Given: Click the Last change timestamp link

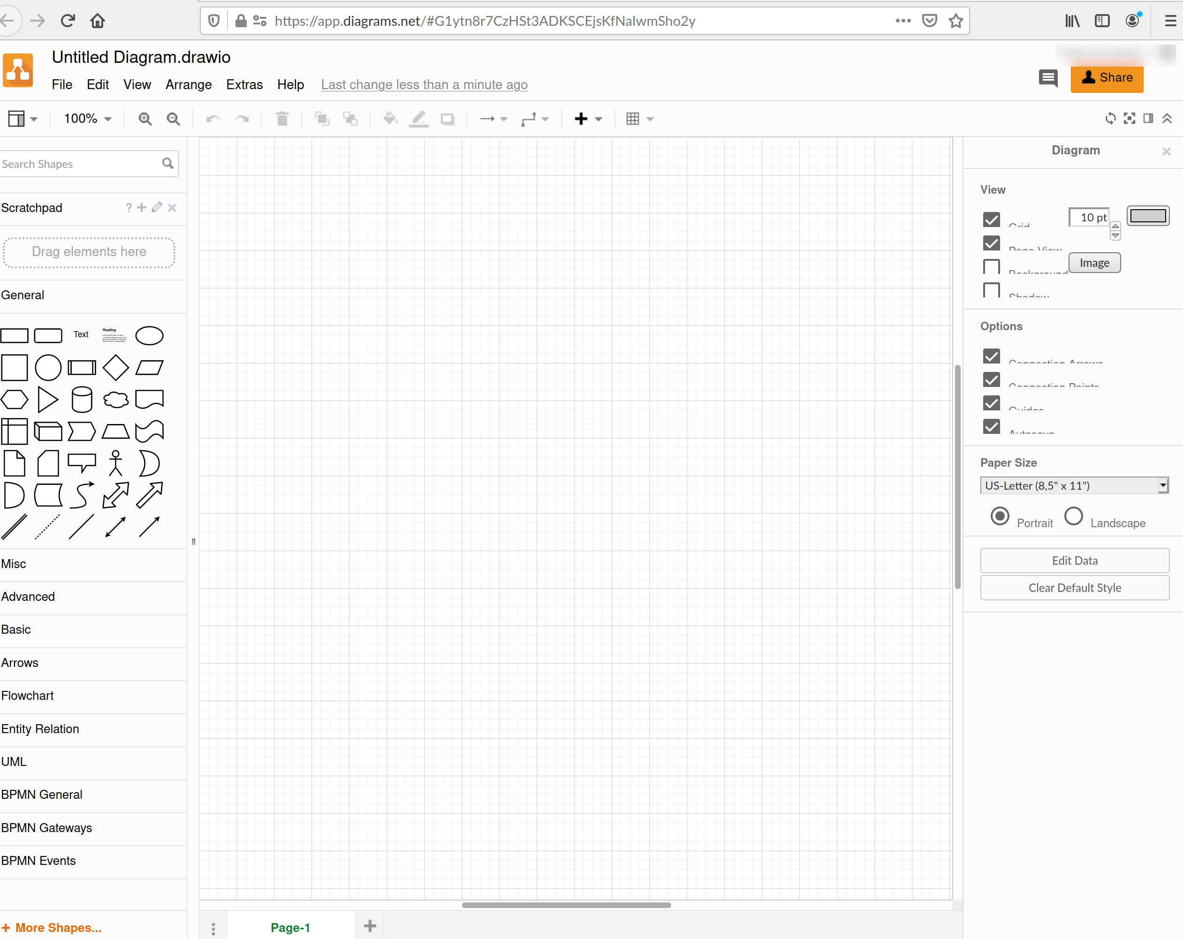Looking at the screenshot, I should 424,84.
